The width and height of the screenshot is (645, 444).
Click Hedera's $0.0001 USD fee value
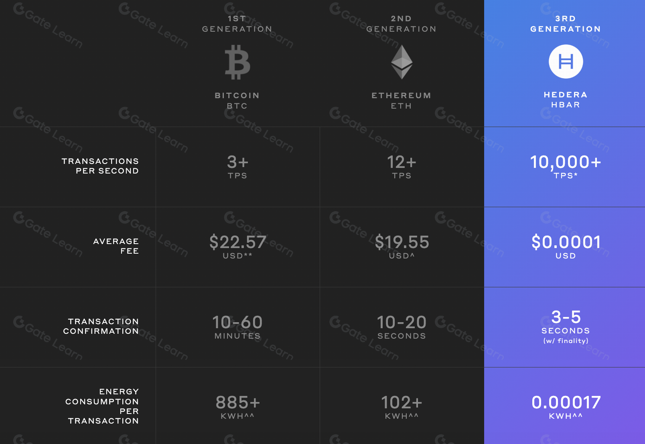566,246
